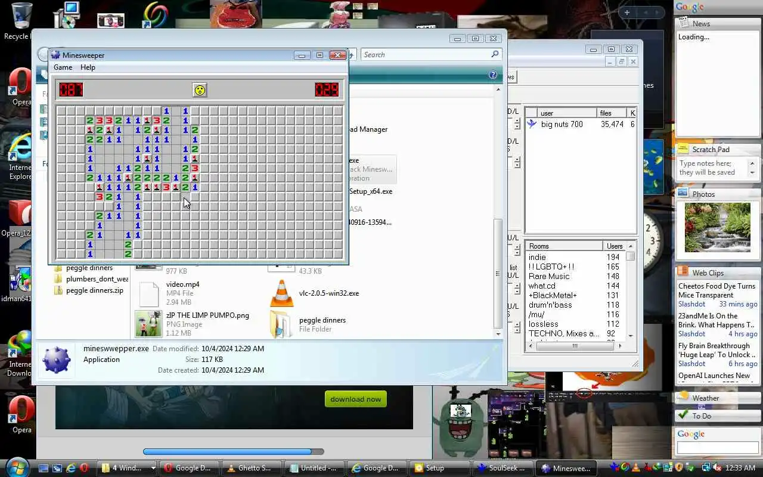Image resolution: width=763 pixels, height=477 pixels.
Task: Click the Explorer file list vertical scrollbar
Action: (x=498, y=274)
